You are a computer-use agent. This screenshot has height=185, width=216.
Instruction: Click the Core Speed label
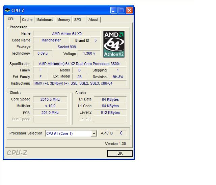21,99
